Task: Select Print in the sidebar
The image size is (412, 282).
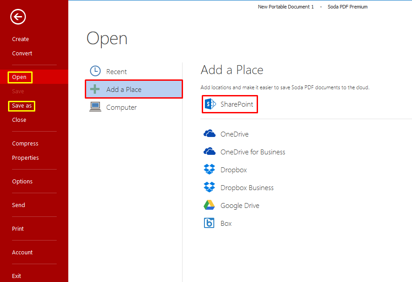Action: coord(18,229)
